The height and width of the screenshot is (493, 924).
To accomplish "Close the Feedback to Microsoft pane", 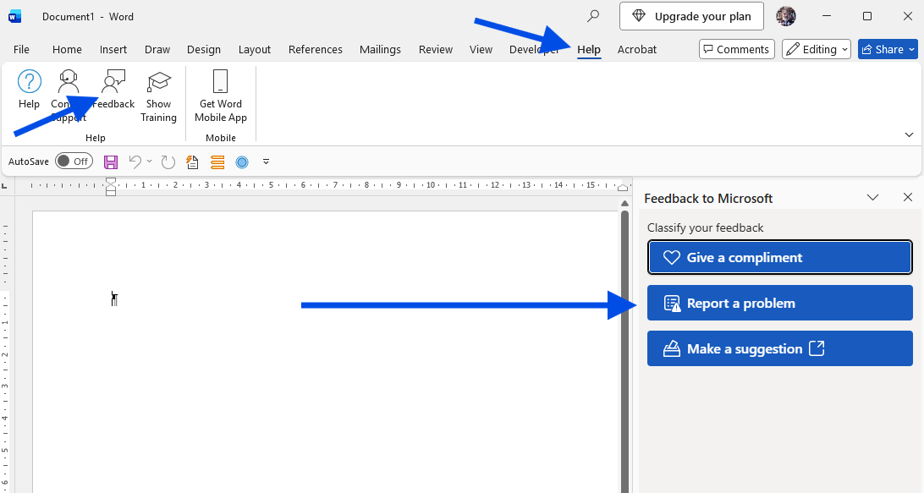I will pos(907,197).
